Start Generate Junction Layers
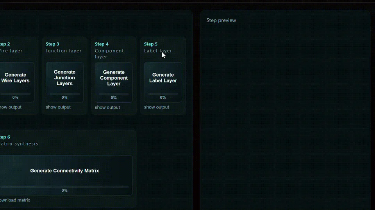The height and width of the screenshot is (210, 375). pos(64,82)
